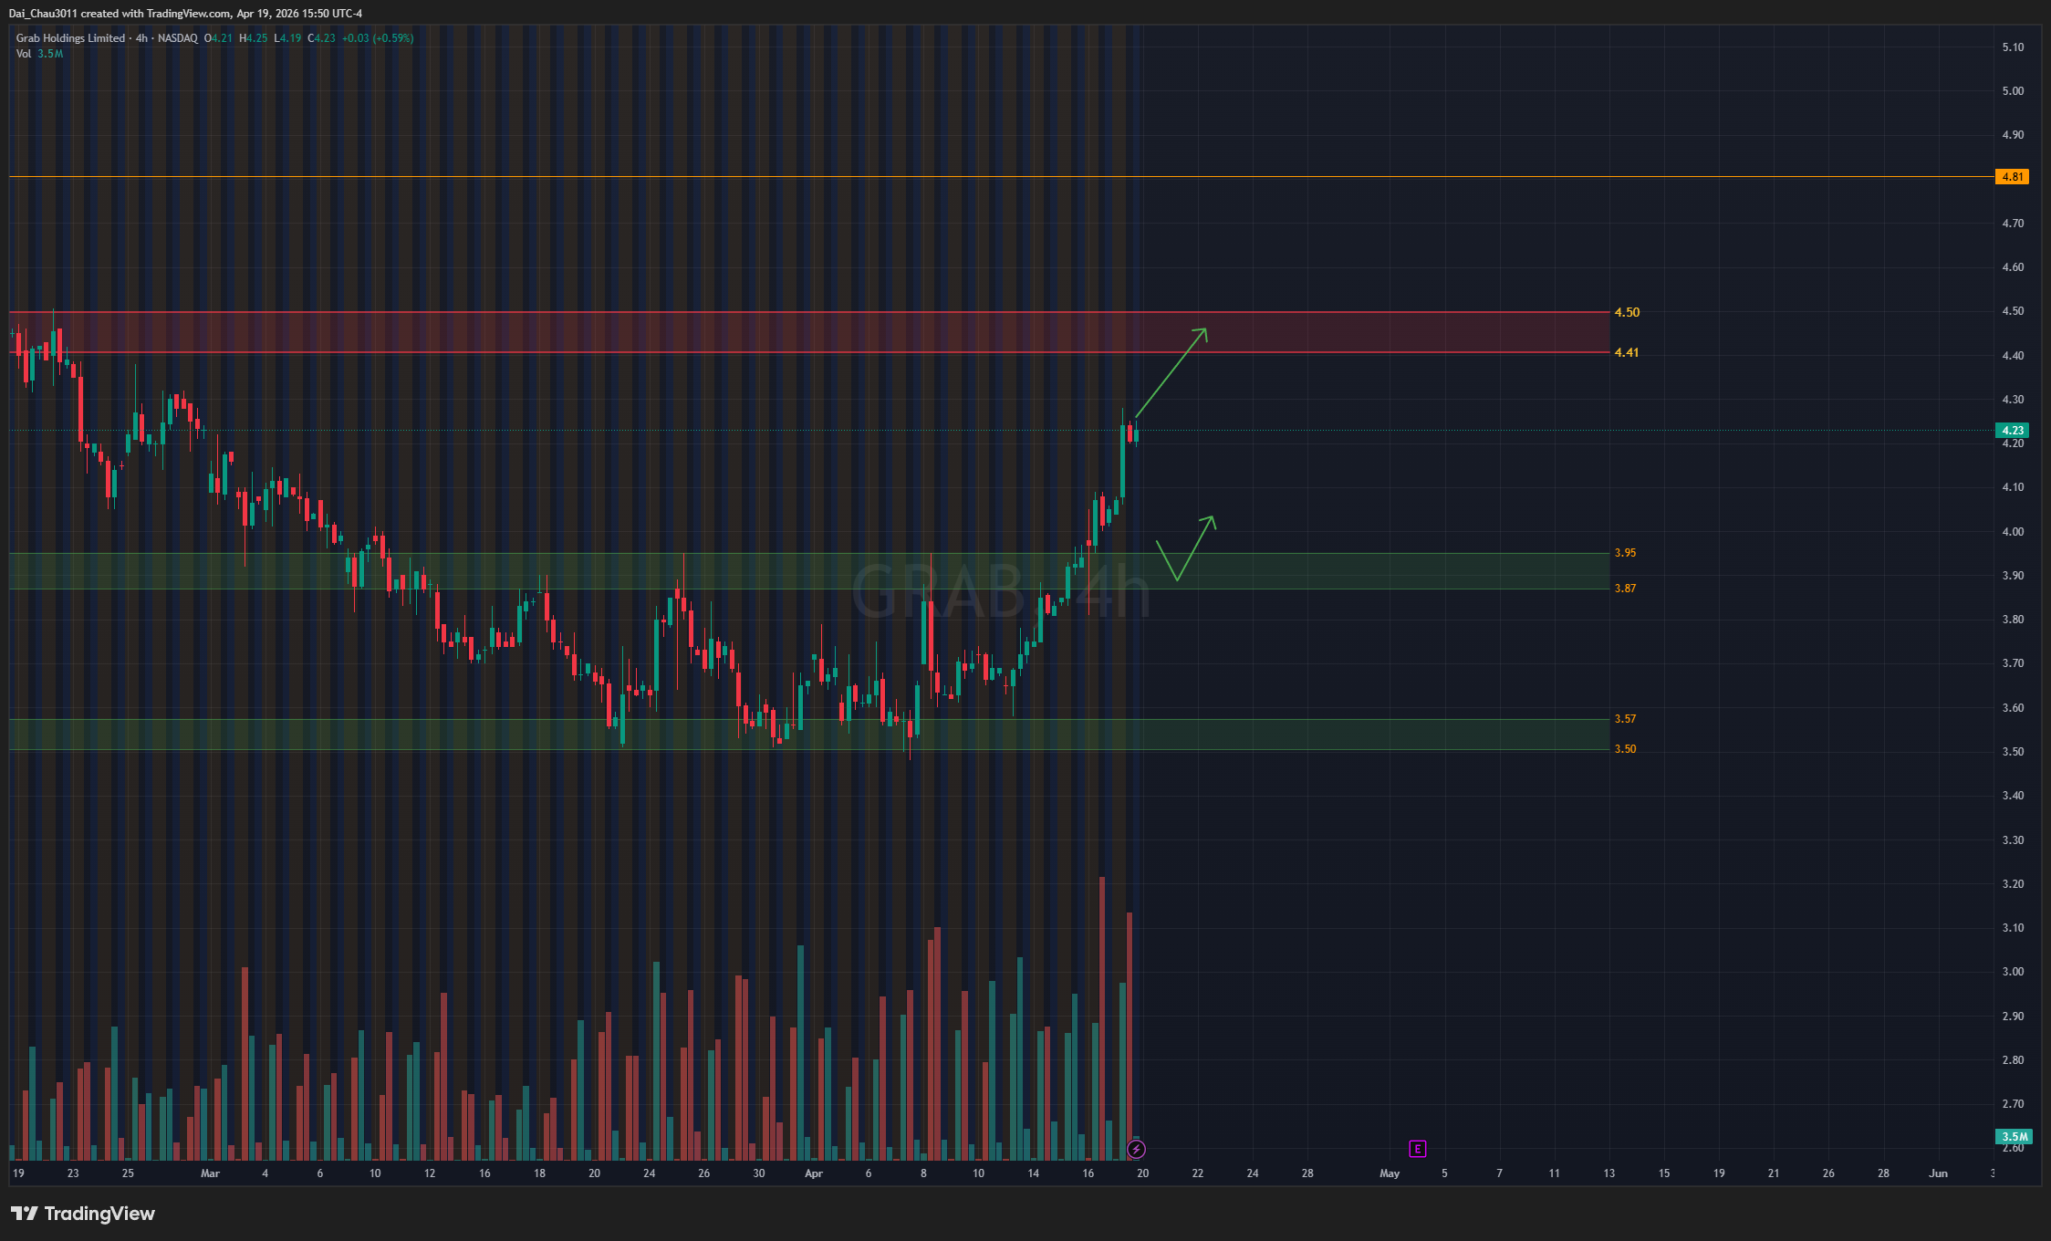Click the 4.41 resistance zone label
2051x1241 pixels.
[1626, 352]
